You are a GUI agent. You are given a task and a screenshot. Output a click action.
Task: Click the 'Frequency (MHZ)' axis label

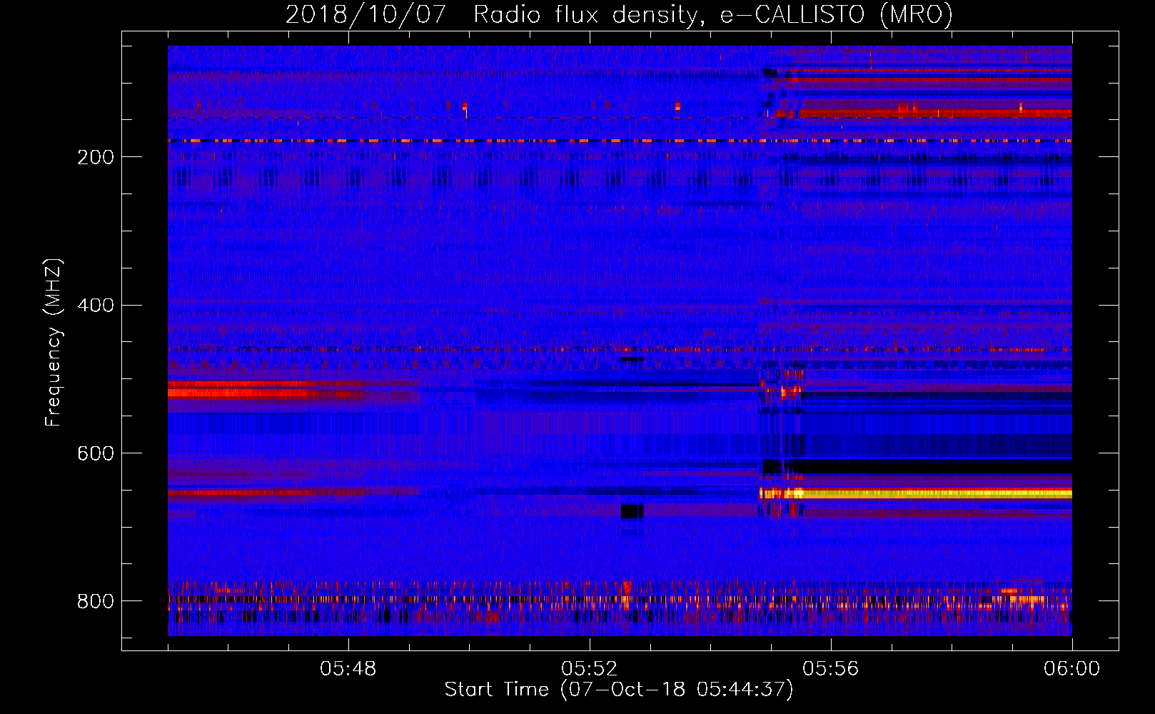[x=53, y=343]
